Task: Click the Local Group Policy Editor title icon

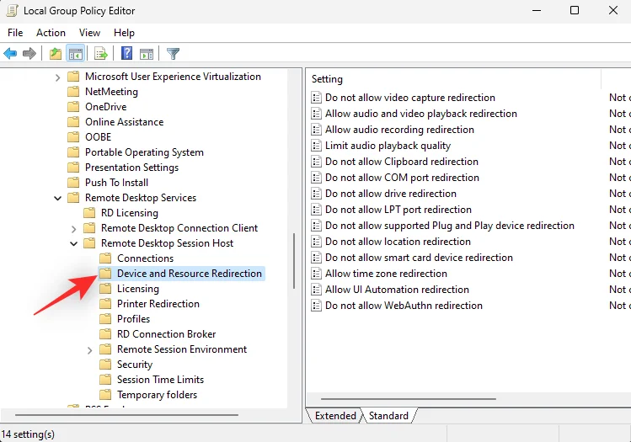Action: tap(12, 10)
